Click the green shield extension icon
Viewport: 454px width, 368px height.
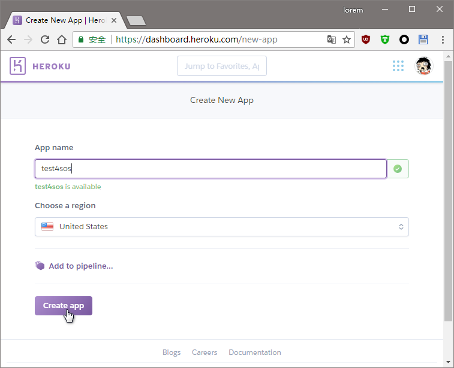pyautogui.click(x=385, y=39)
